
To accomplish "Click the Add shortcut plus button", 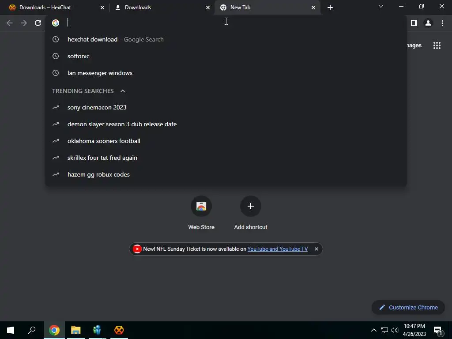I will tap(251, 206).
